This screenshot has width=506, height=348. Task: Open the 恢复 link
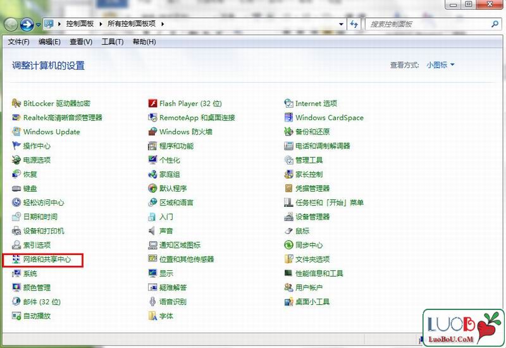pyautogui.click(x=30, y=175)
